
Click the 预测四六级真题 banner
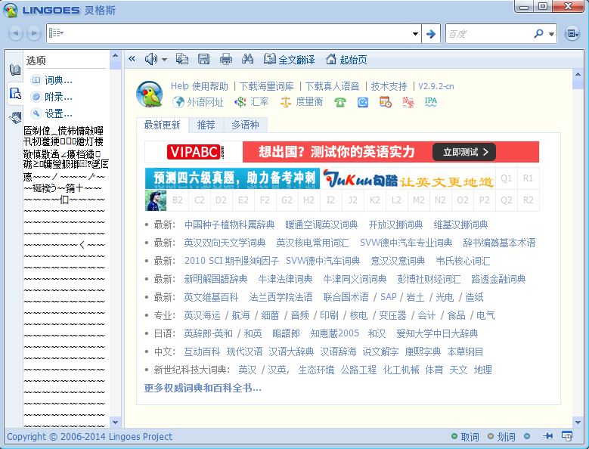tap(233, 178)
